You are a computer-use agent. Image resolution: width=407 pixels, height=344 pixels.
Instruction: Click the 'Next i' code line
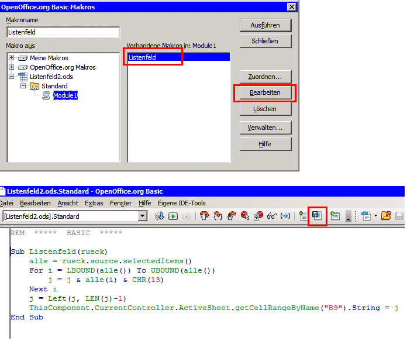(43, 289)
